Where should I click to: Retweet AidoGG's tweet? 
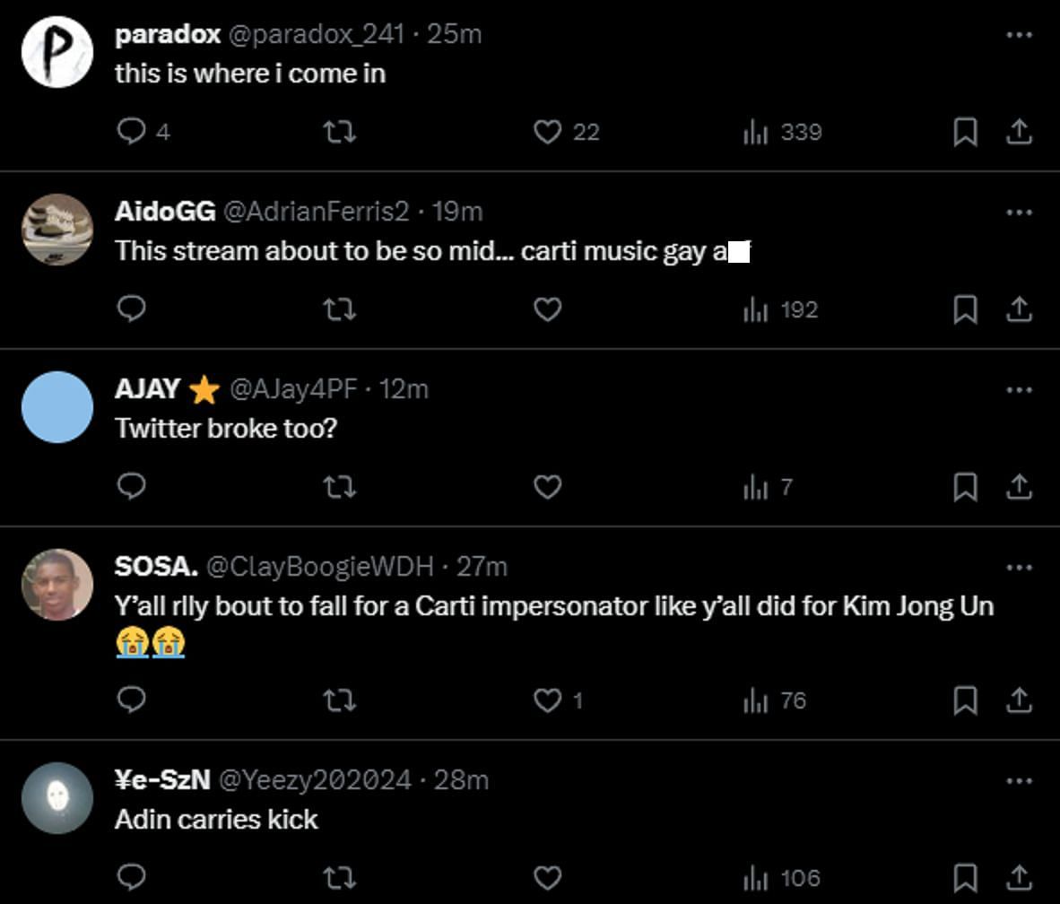(x=339, y=309)
